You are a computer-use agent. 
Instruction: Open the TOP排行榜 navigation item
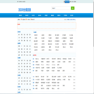[x=65, y=15]
